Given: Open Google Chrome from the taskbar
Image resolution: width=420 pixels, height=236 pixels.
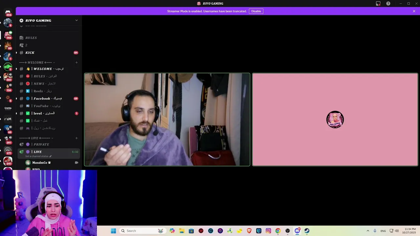Looking at the screenshot, I should point(278,231).
